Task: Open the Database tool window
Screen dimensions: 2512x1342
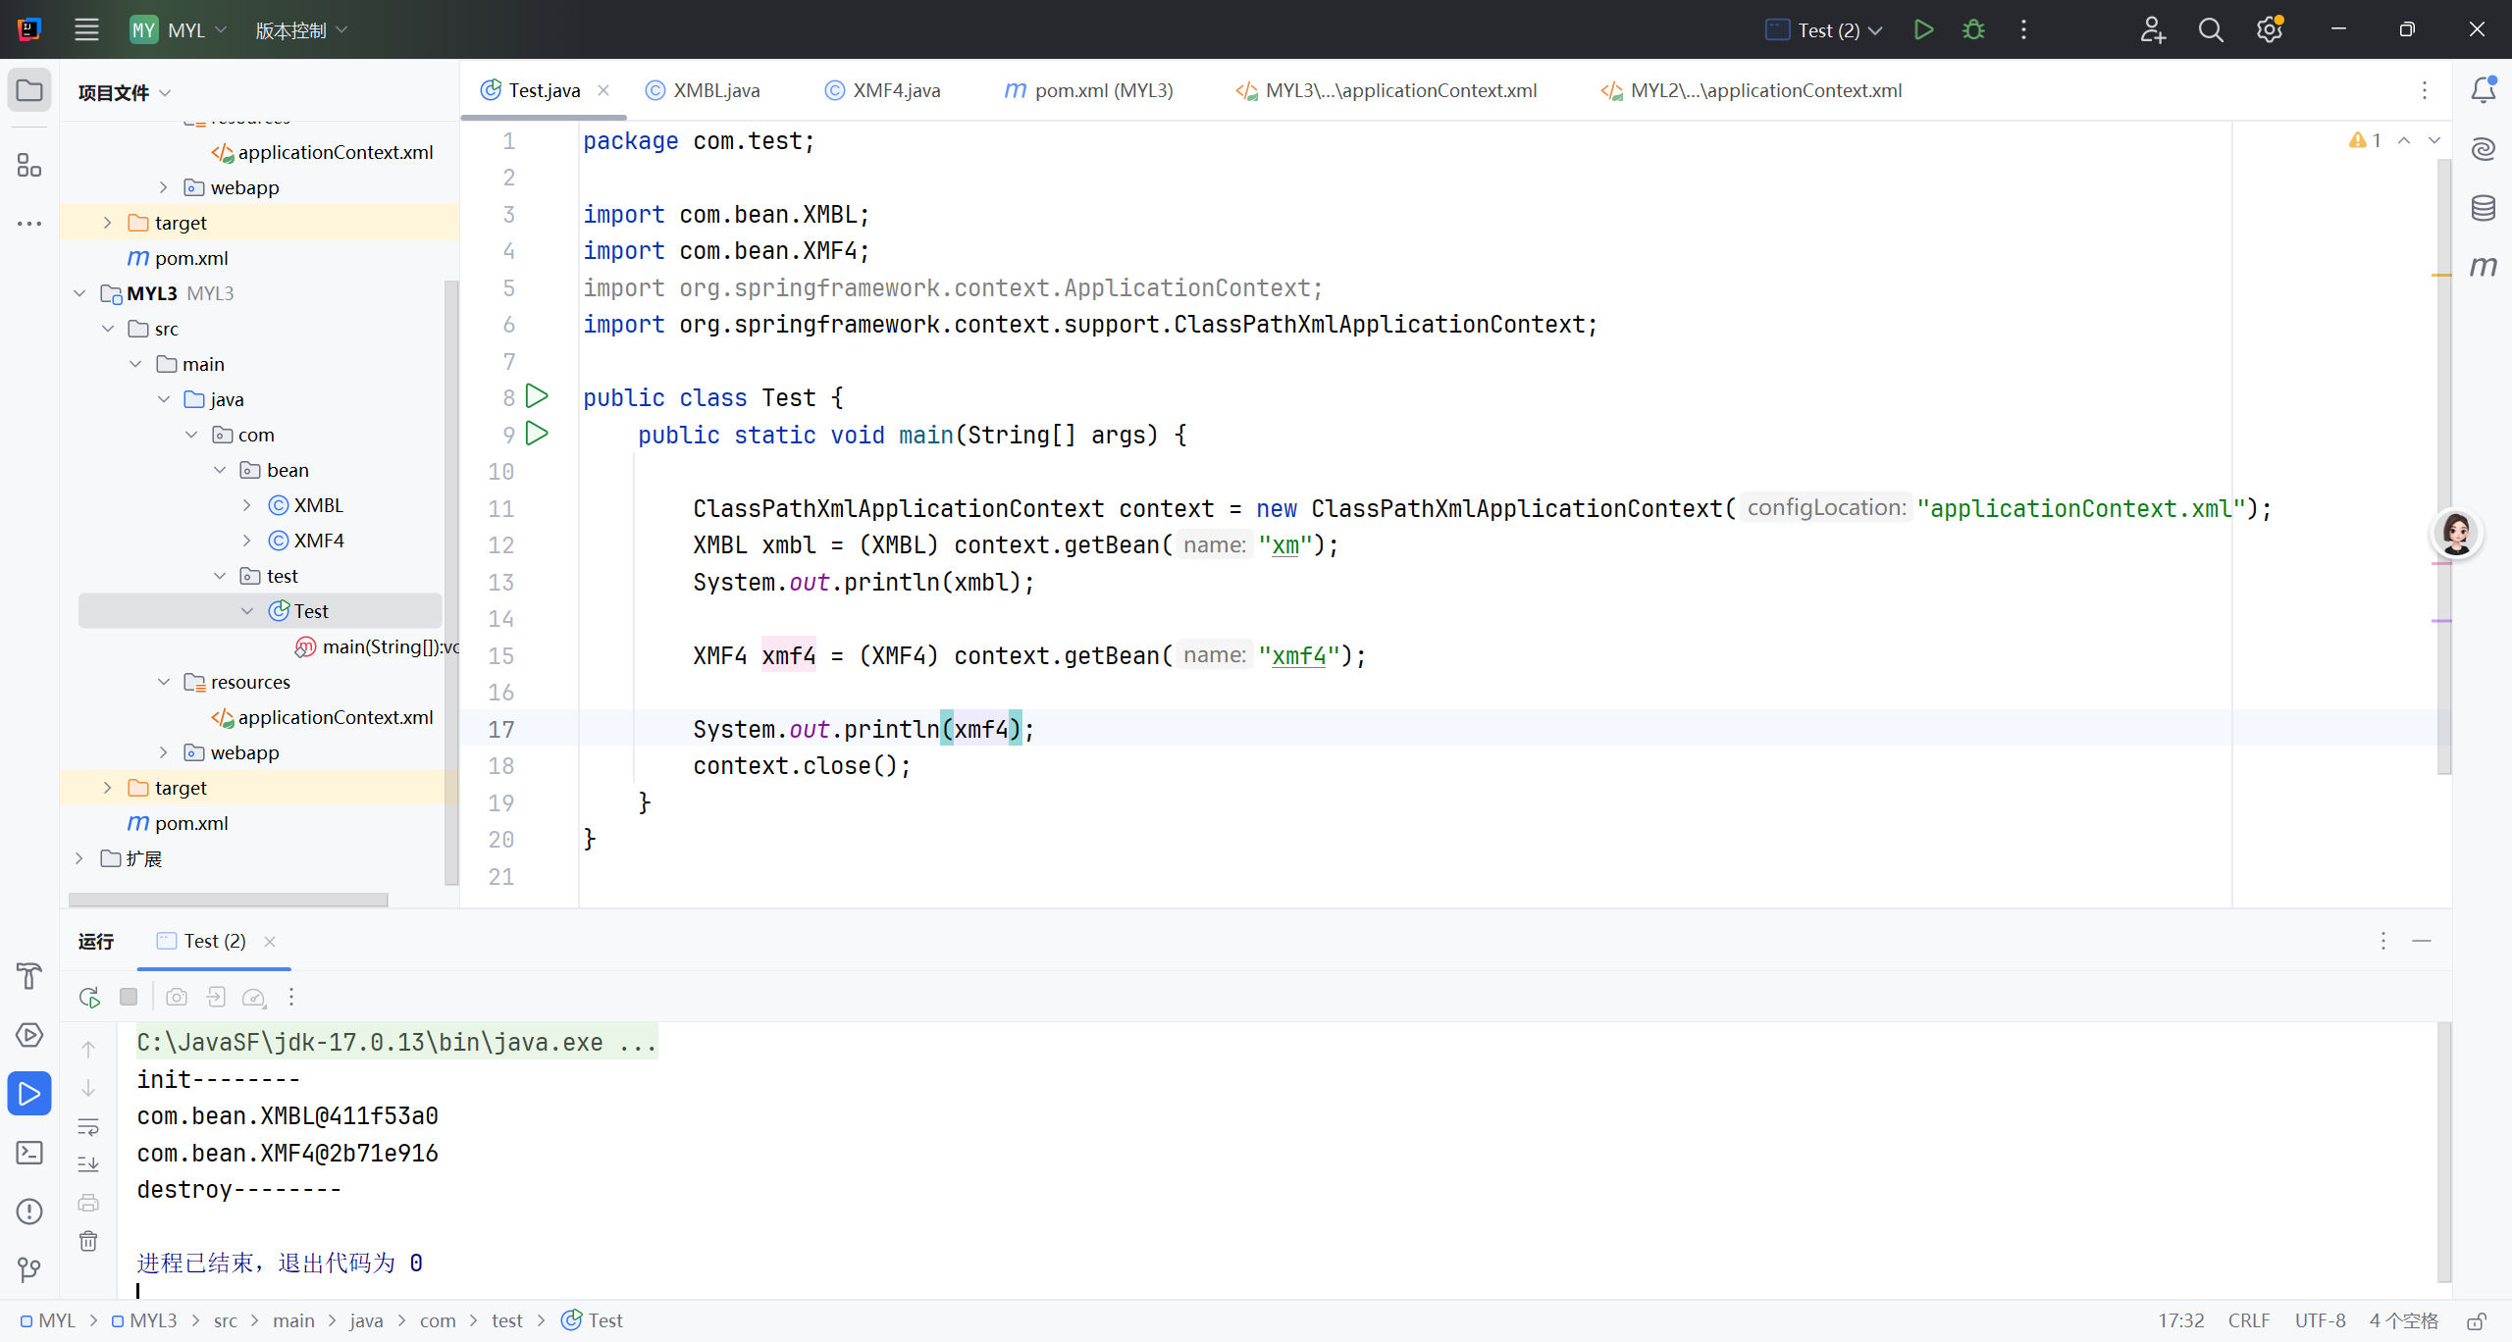Action: (x=2483, y=208)
